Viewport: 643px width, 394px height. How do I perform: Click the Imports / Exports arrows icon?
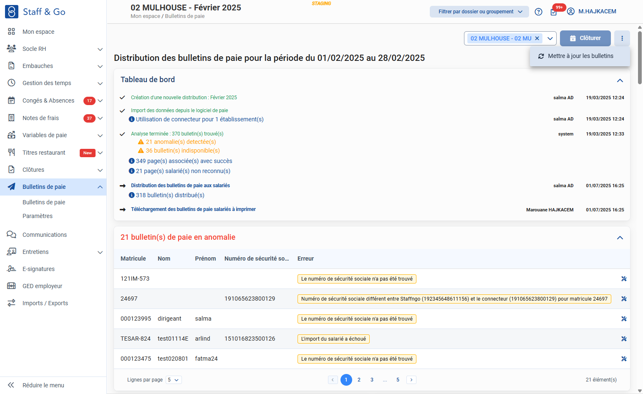click(11, 303)
